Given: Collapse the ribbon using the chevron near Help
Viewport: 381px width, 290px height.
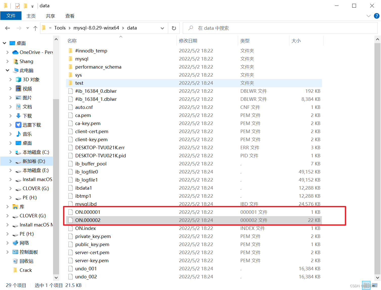Looking at the screenshot, I should 369,16.
